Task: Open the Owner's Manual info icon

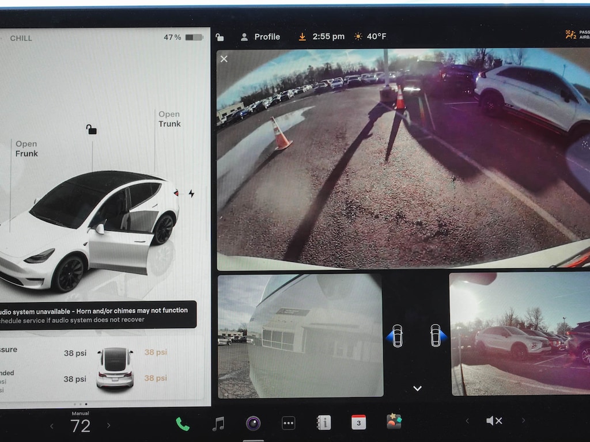Action: [x=324, y=423]
